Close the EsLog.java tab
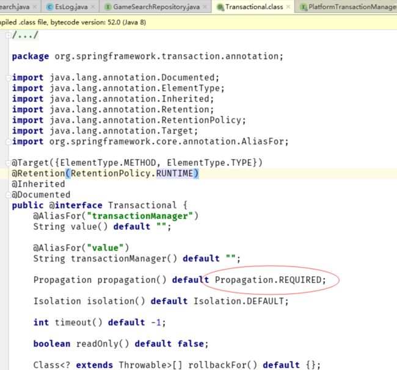Image resolution: width=397 pixels, height=370 pixels. (93, 7)
